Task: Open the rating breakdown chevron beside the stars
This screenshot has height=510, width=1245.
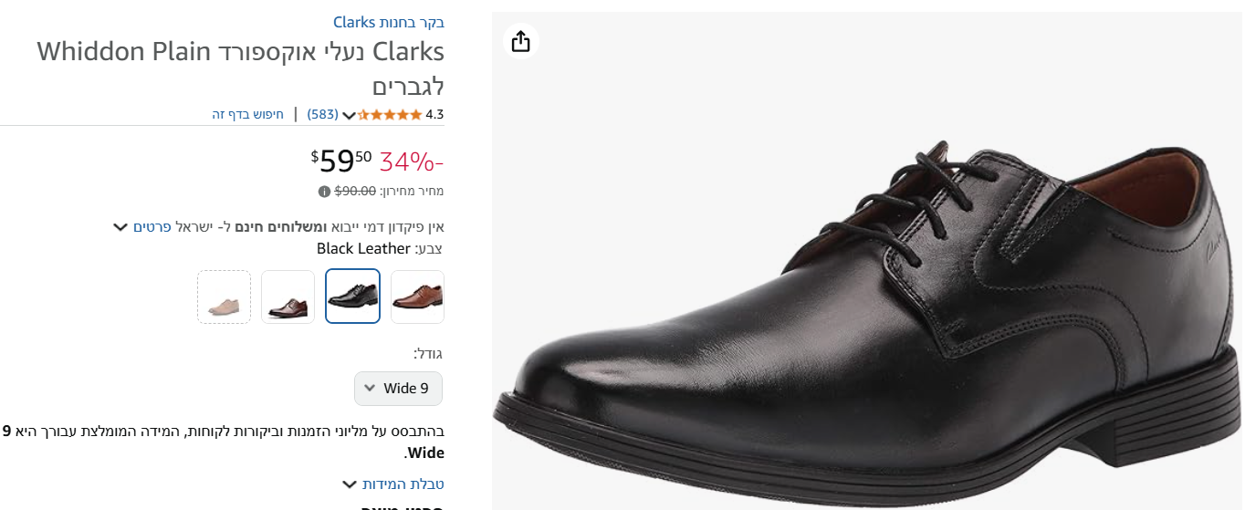Action: (x=348, y=115)
